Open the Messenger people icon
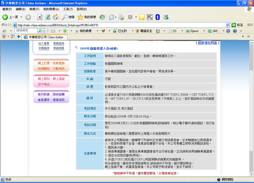254x183 pixels. pos(166,17)
